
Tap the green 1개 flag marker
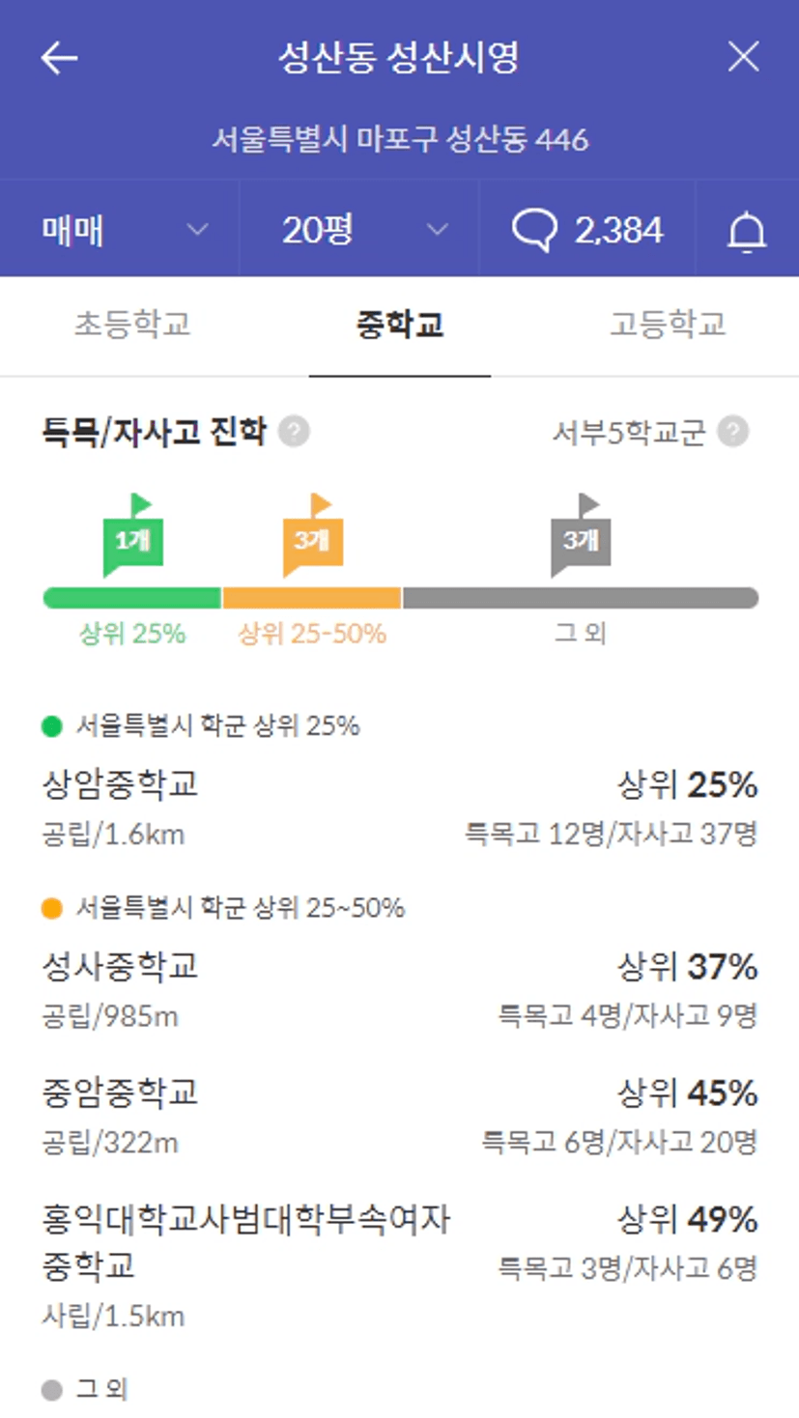(133, 535)
